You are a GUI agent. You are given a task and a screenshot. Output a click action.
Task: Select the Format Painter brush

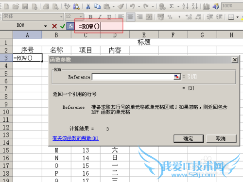121,7
